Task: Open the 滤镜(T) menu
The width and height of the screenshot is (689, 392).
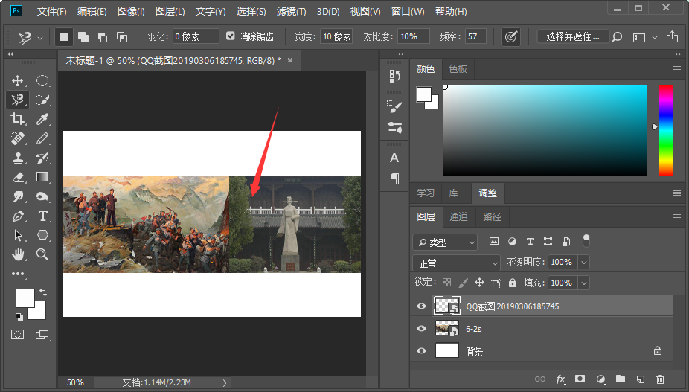Action: pyautogui.click(x=291, y=11)
